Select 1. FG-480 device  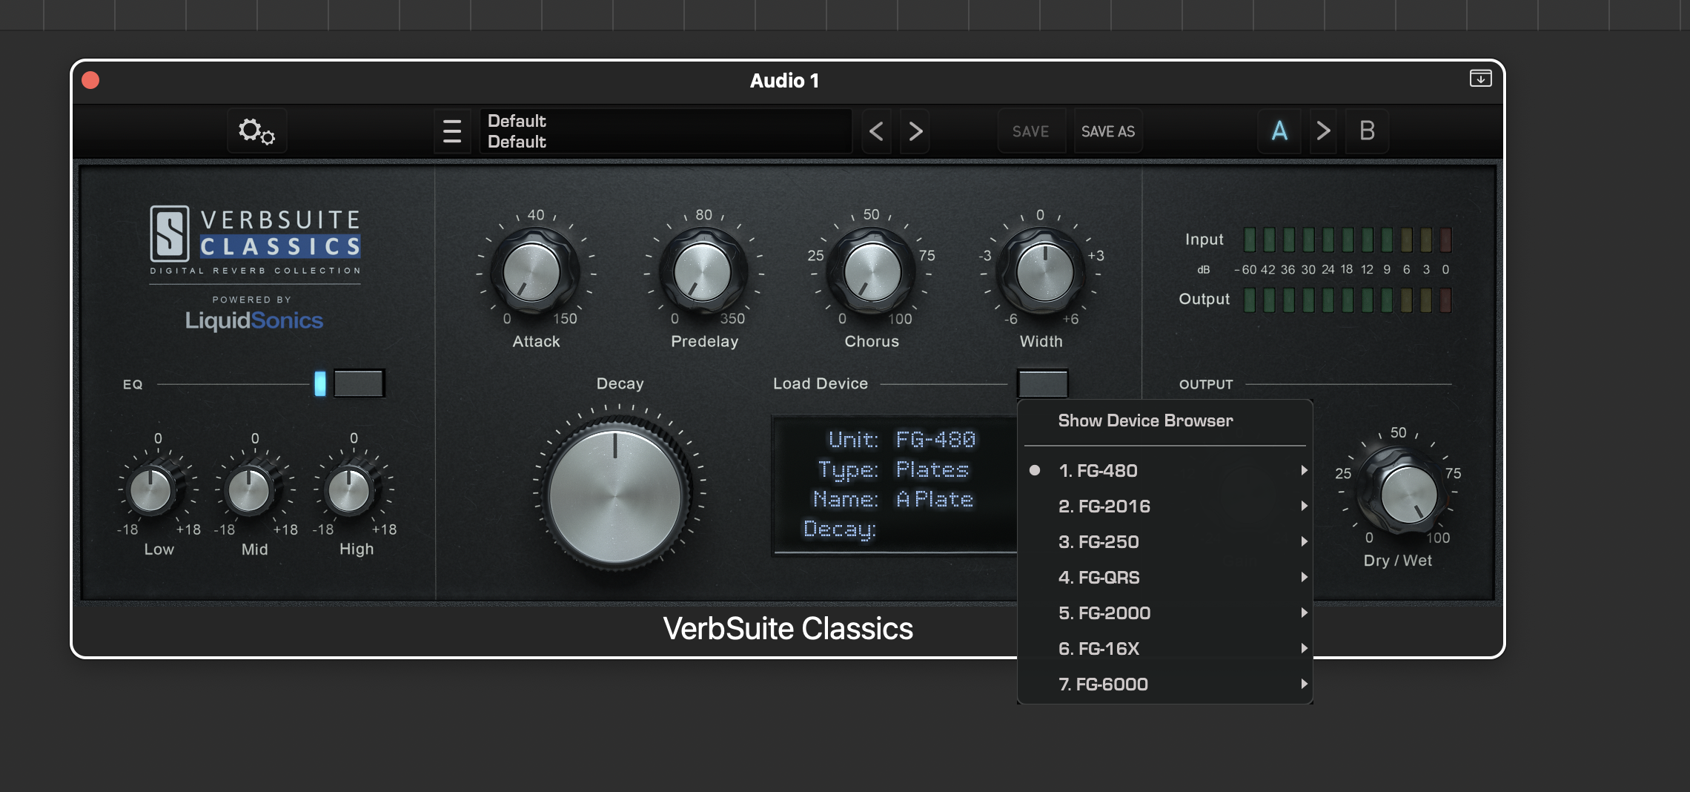pyautogui.click(x=1164, y=470)
